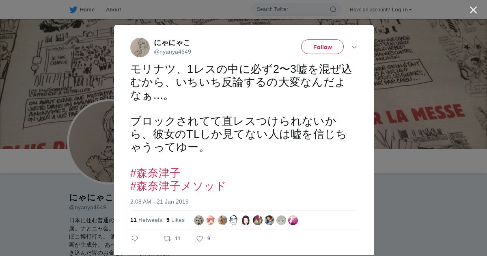Open the #森奈津子 hashtag link
The height and width of the screenshot is (256, 487).
155,173
